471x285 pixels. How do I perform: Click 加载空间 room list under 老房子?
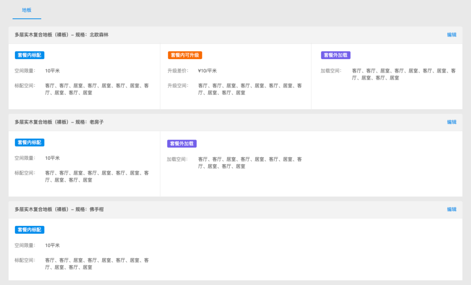[x=250, y=163]
